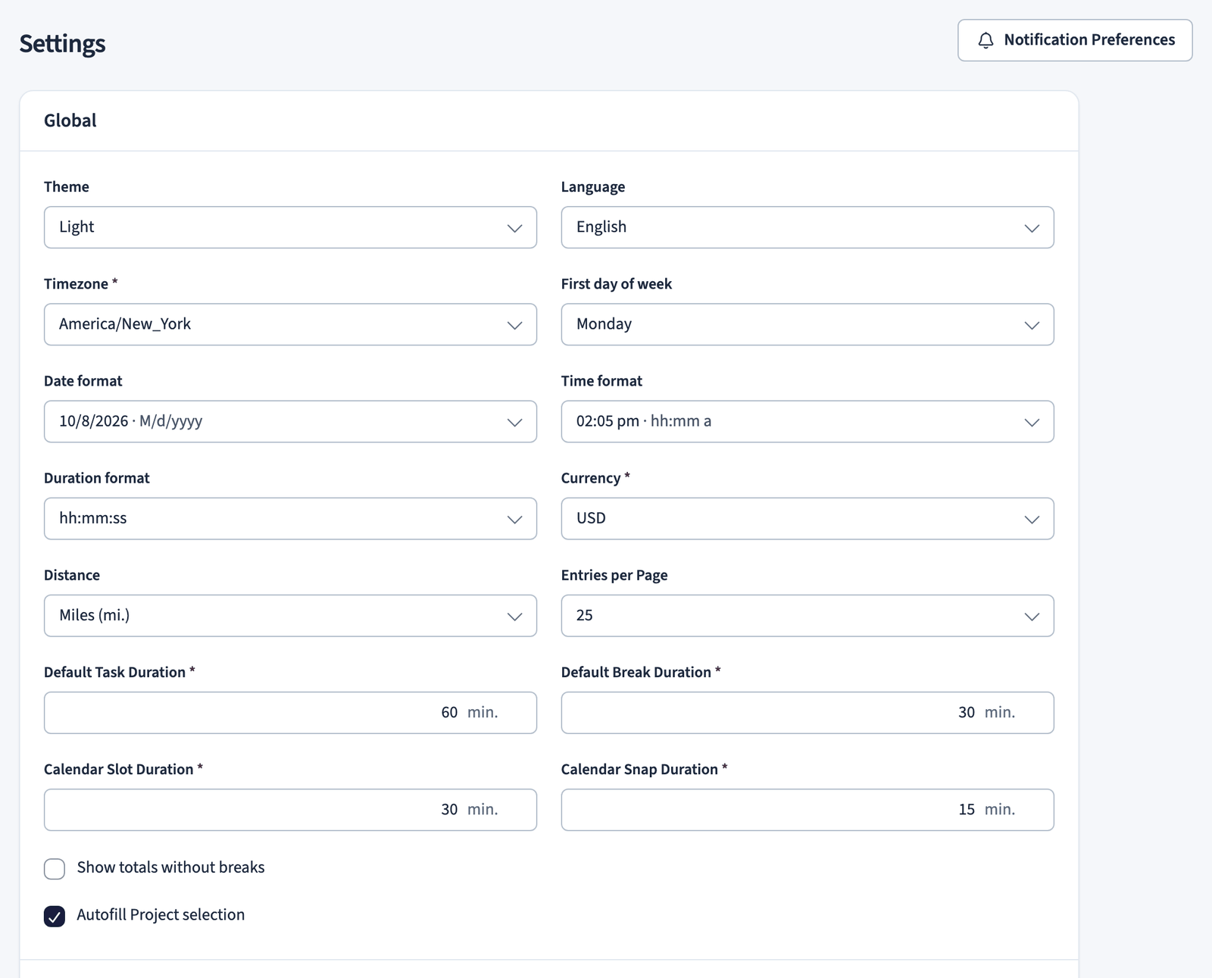Click the Default Break Duration field

pyautogui.click(x=807, y=712)
